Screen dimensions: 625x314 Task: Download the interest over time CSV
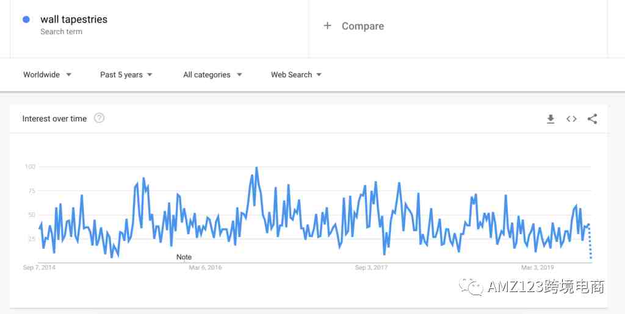(551, 119)
